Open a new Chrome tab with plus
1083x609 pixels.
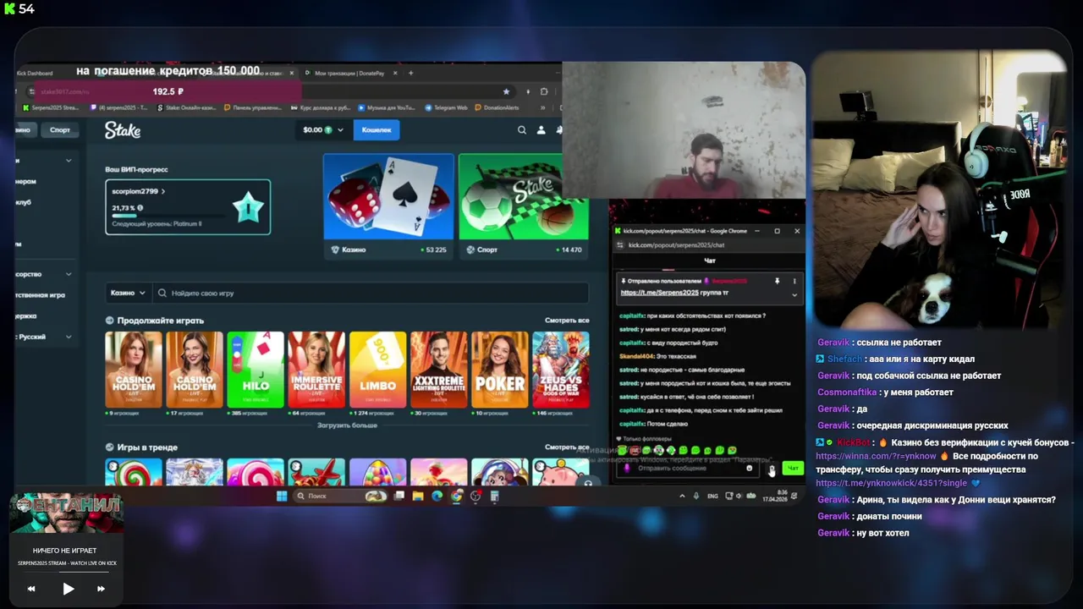pos(411,74)
